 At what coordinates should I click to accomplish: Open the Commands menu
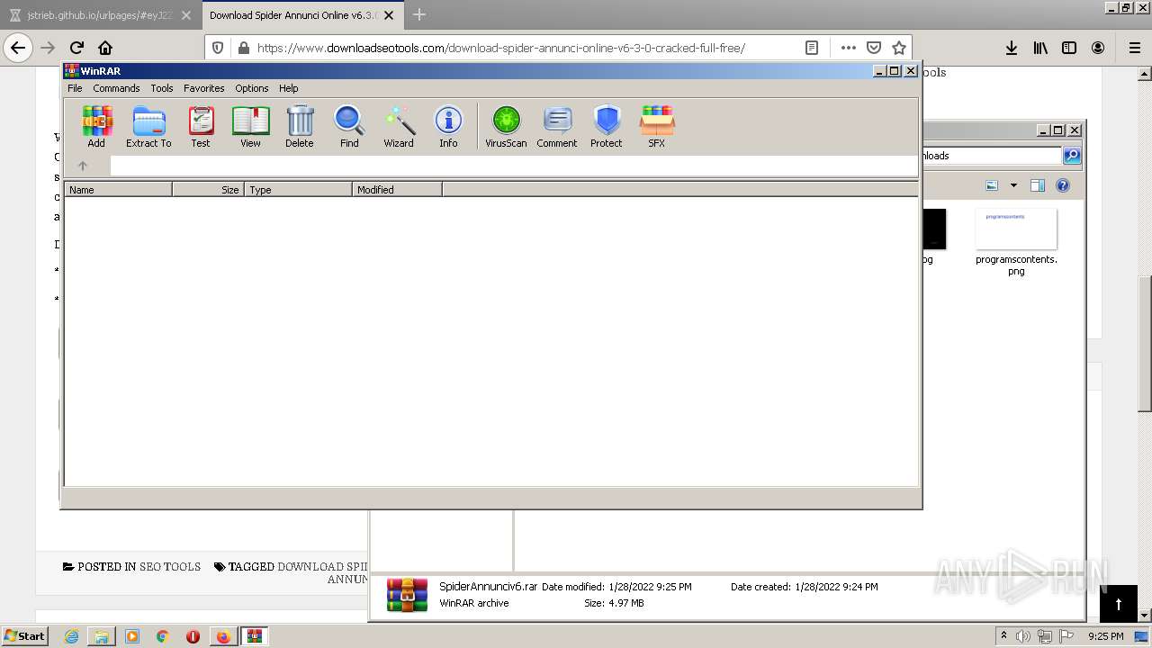coord(116,88)
